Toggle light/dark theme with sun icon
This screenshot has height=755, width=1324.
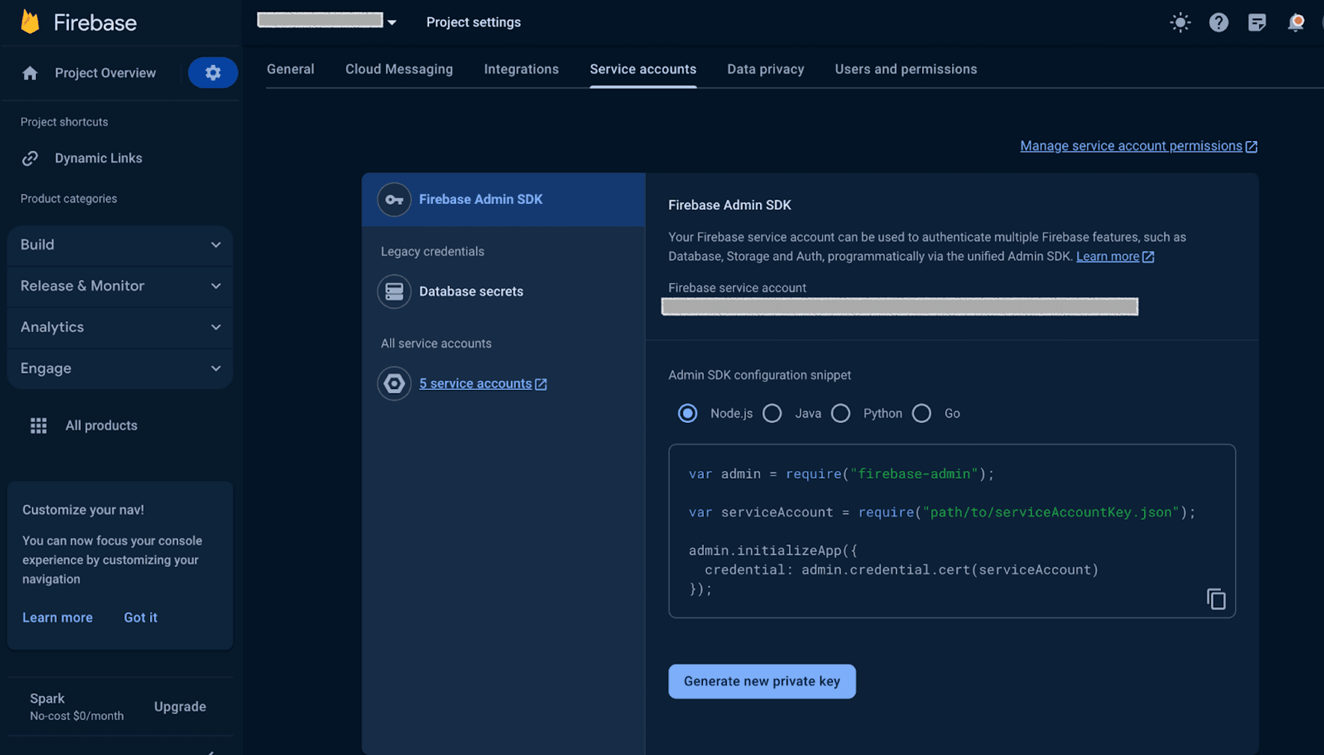coord(1180,22)
